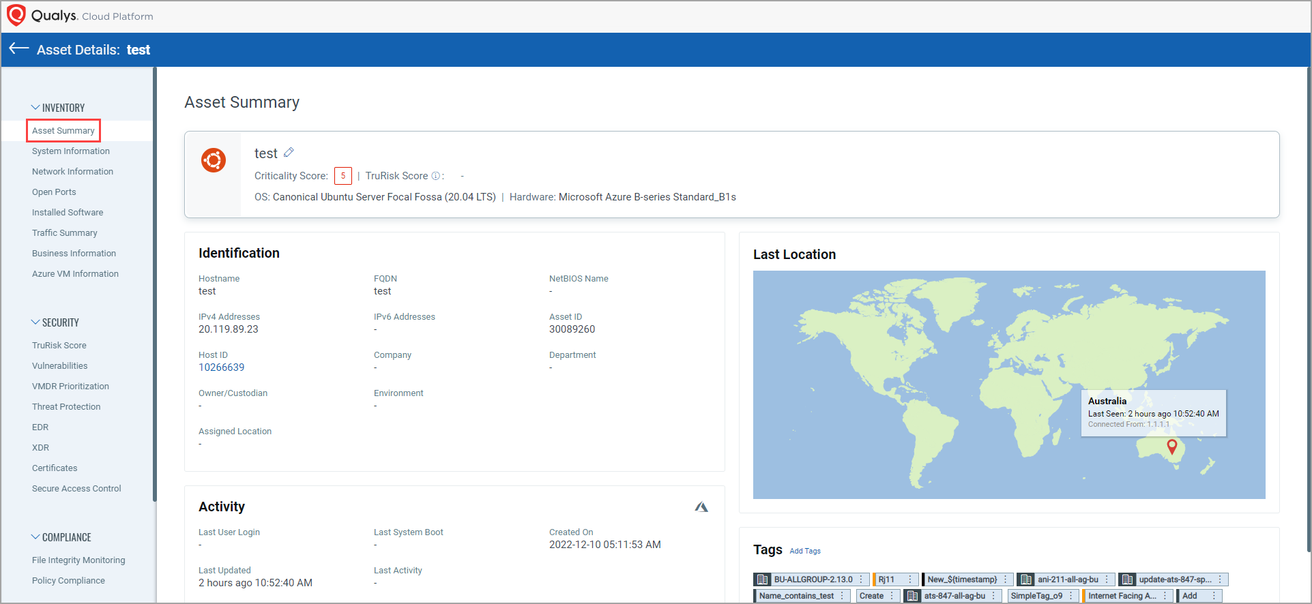Click the Qualys logo
This screenshot has height=604, width=1312.
click(16, 15)
